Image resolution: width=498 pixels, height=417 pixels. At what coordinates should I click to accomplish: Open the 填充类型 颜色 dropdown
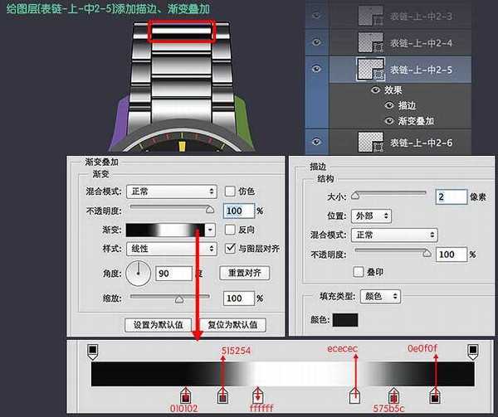pyautogui.click(x=383, y=296)
